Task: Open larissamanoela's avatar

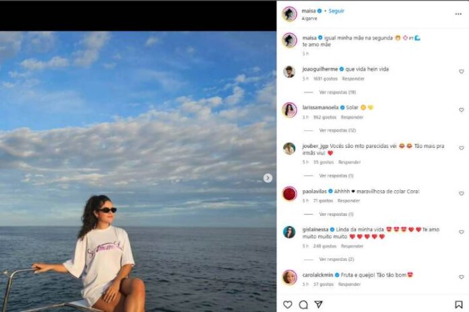Action: [289, 110]
